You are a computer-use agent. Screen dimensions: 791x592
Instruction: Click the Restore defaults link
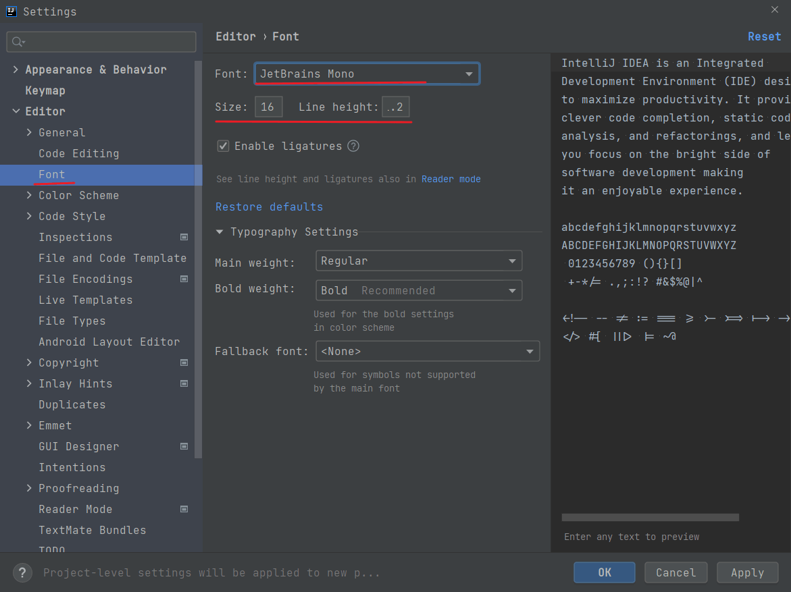click(269, 207)
